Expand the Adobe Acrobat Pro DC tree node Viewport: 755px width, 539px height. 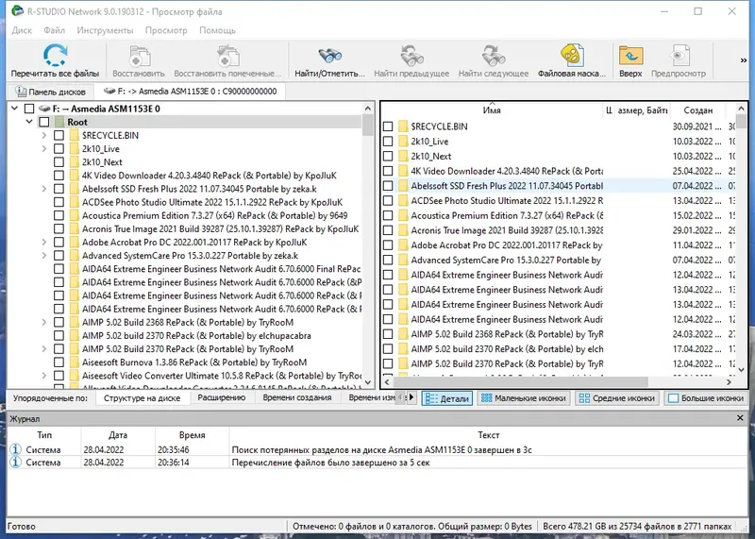tap(44, 243)
